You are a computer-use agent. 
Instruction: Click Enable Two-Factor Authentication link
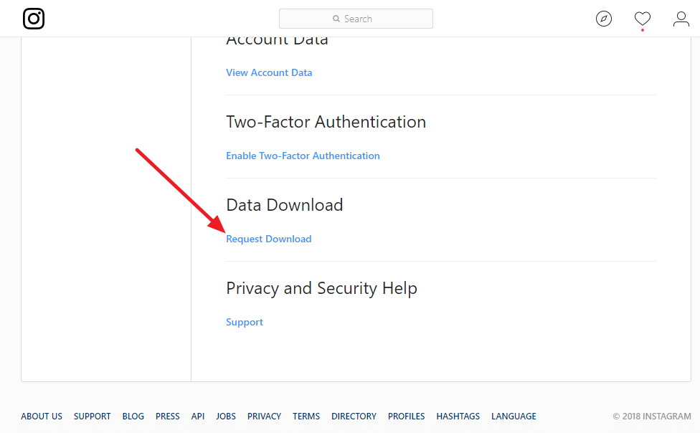[303, 156]
